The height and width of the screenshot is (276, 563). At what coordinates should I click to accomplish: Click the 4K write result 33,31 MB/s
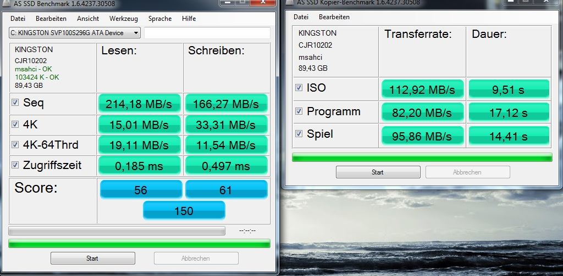pos(226,125)
